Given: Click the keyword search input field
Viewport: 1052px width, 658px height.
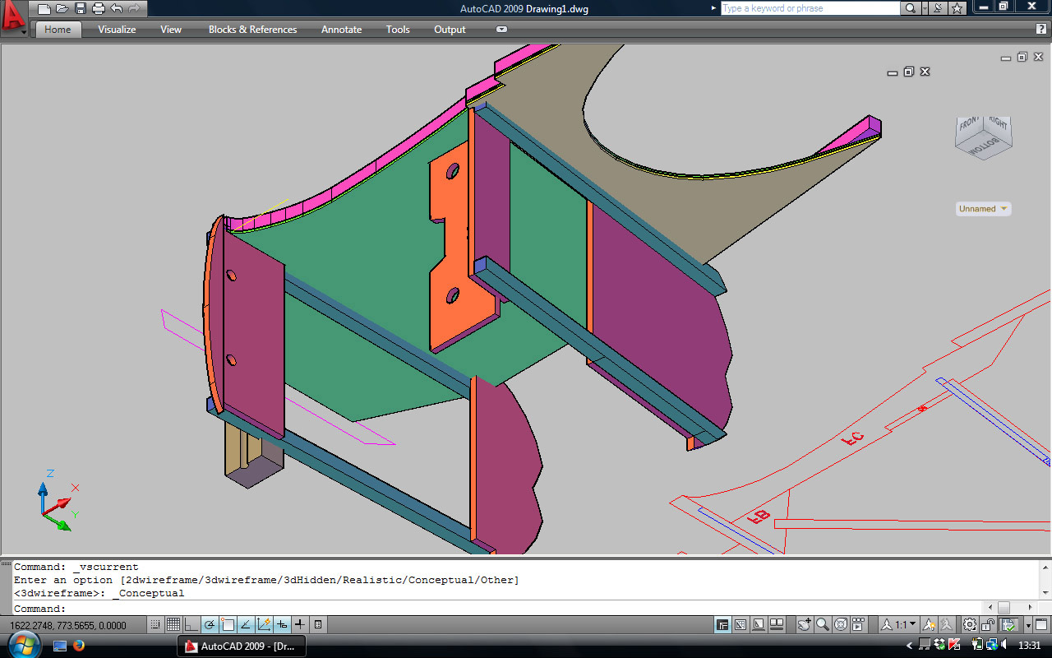Looking at the screenshot, I should pos(810,8).
